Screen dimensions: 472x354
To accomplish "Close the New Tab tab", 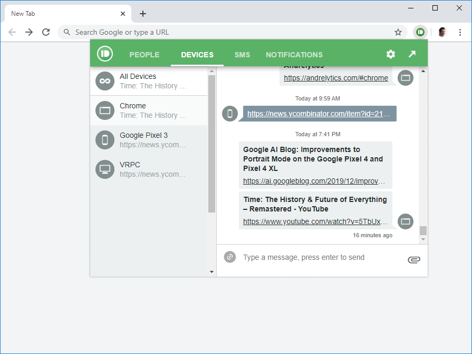I will (123, 14).
